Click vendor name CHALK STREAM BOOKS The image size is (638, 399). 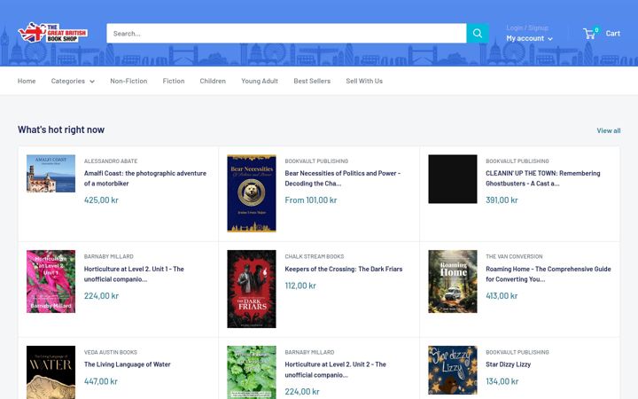pos(315,256)
